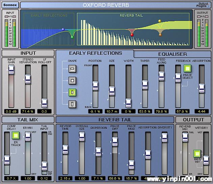213x184 pixels.
Task: Select the yellow EQ node in the display
Action: [x=160, y=21]
